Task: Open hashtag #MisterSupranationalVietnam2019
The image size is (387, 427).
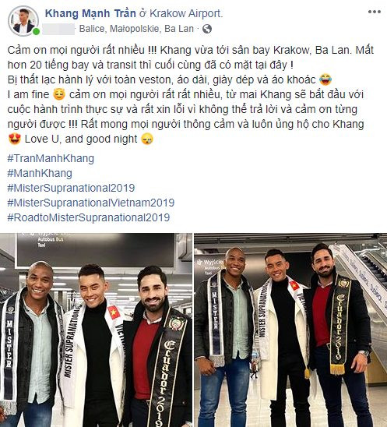Action: (x=91, y=203)
